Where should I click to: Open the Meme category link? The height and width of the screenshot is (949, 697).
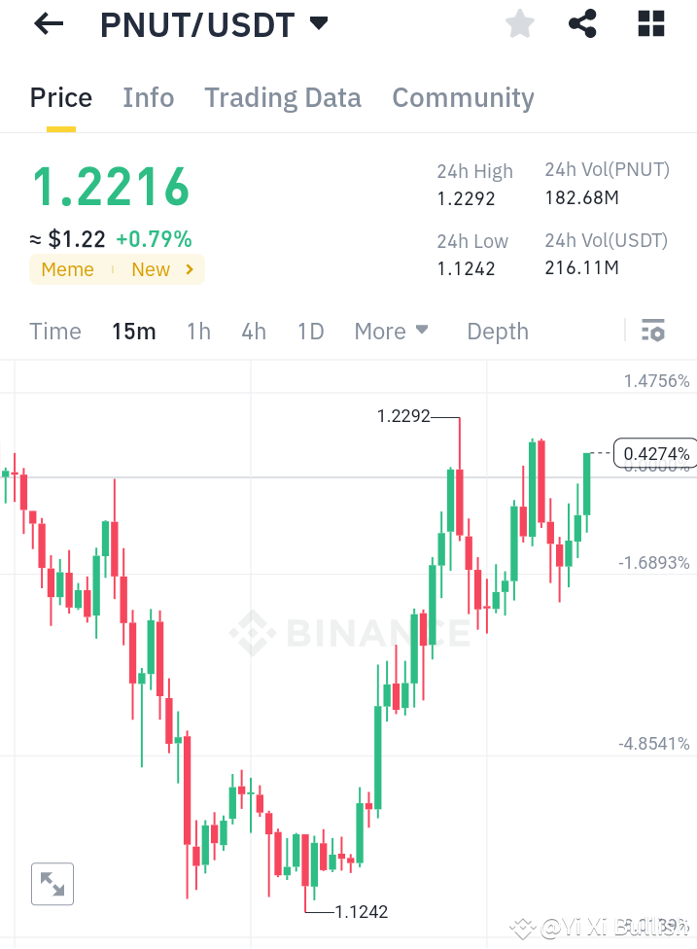tap(67, 269)
